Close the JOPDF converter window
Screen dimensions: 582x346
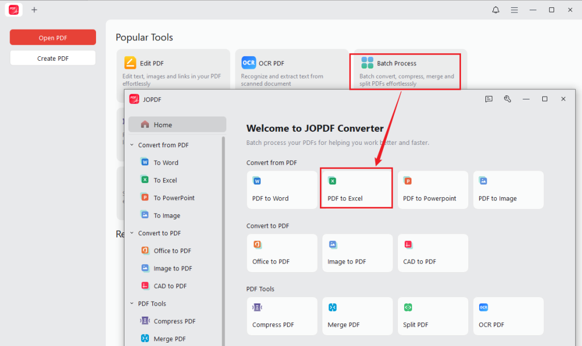pyautogui.click(x=563, y=99)
